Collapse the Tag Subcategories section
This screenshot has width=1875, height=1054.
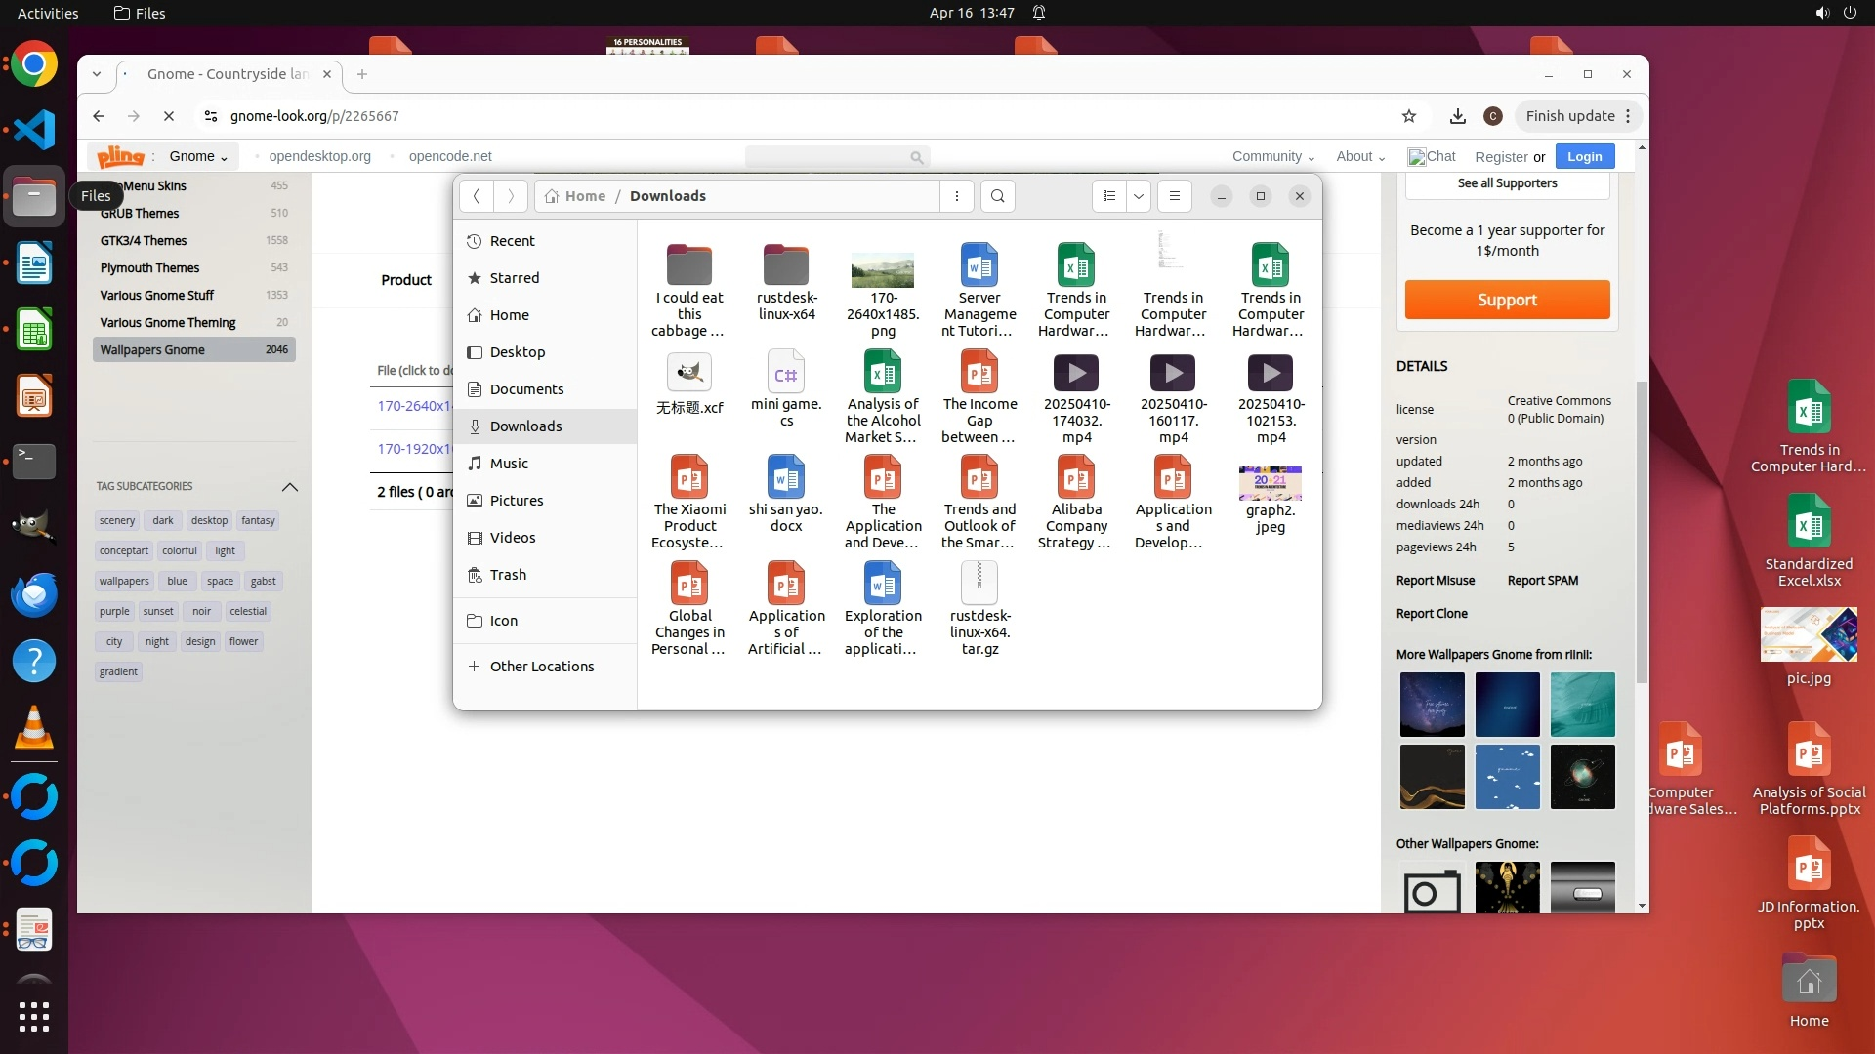click(289, 486)
